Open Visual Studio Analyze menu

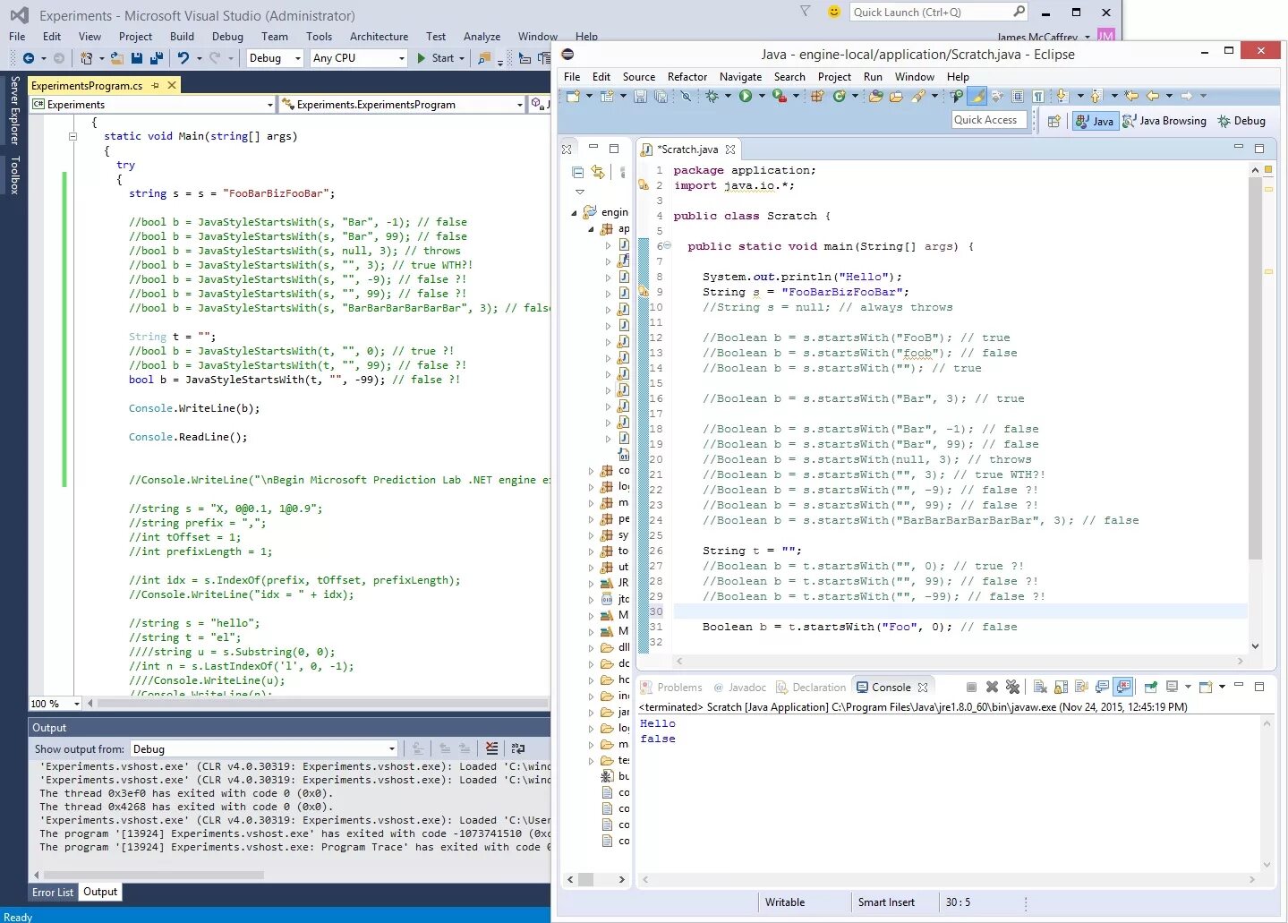[x=482, y=37]
